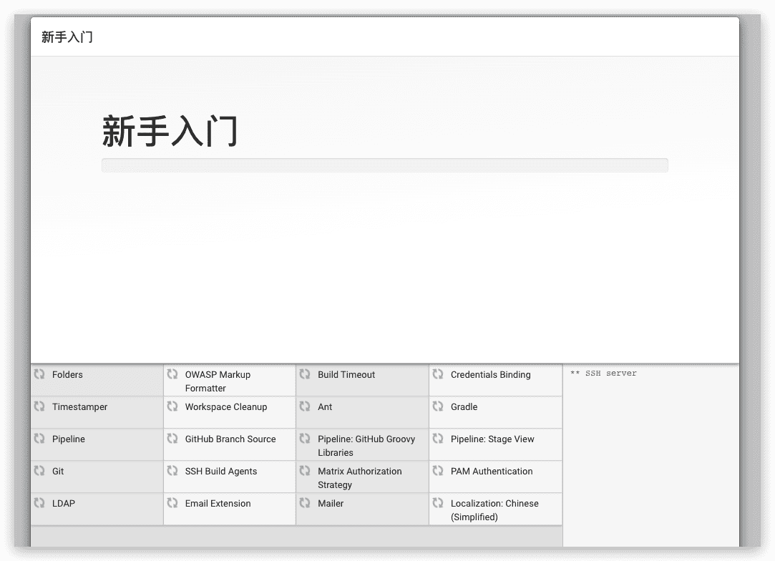Click the status icon next to Git

[x=39, y=471]
